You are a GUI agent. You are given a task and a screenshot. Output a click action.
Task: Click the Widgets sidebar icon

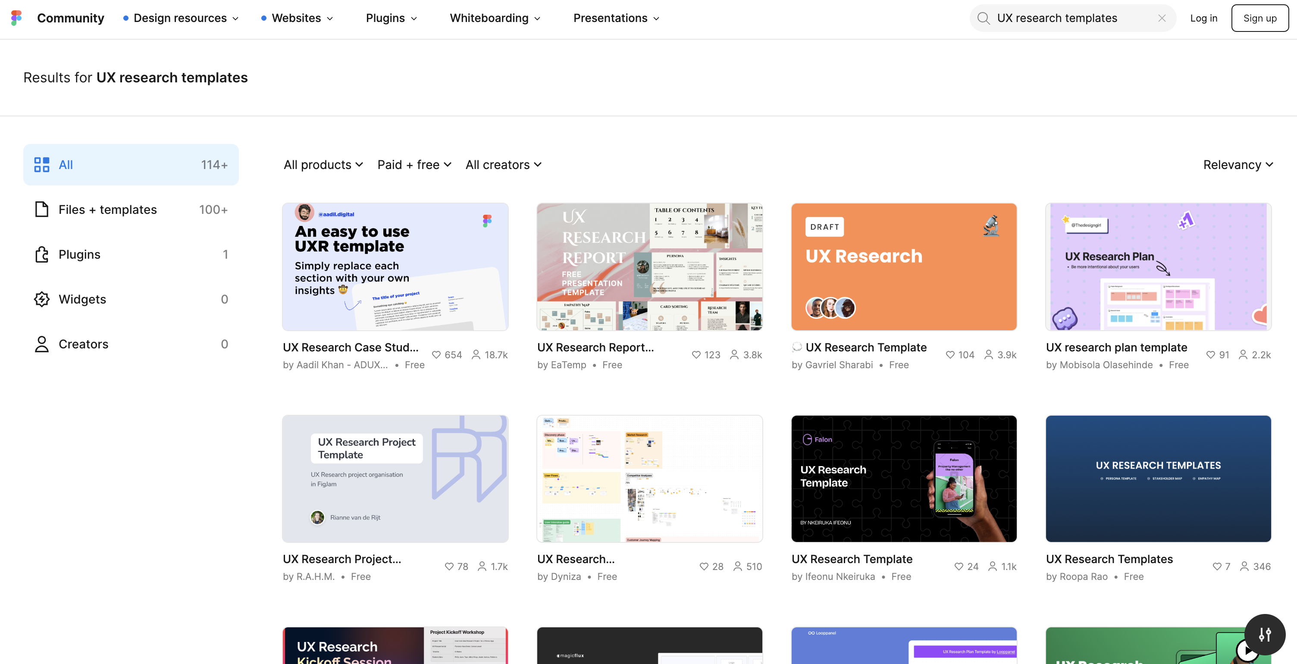(x=41, y=299)
